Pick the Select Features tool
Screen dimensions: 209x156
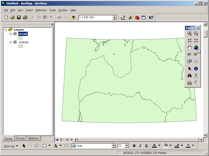click(x=190, y=61)
